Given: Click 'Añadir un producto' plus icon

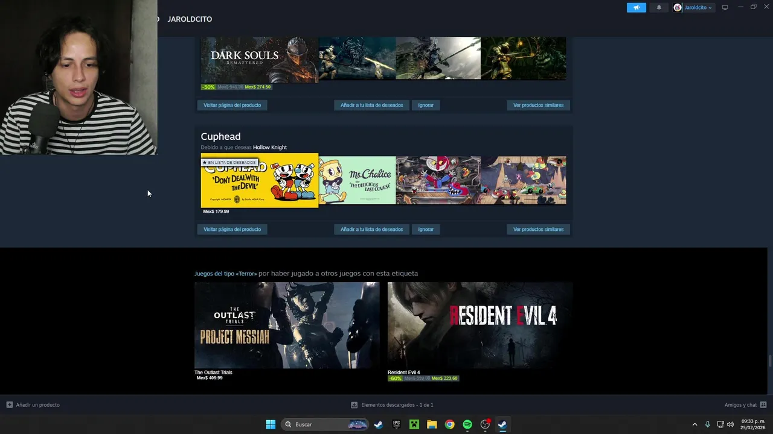Looking at the screenshot, I should (9, 405).
